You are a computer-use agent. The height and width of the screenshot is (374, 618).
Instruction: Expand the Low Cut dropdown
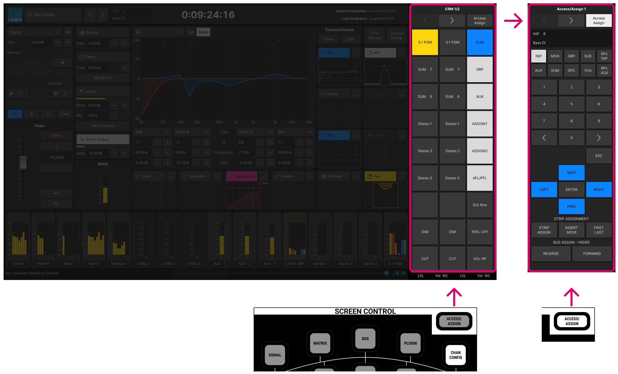[58, 83]
